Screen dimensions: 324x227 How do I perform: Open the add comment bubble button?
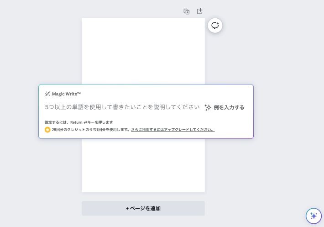coord(215,26)
